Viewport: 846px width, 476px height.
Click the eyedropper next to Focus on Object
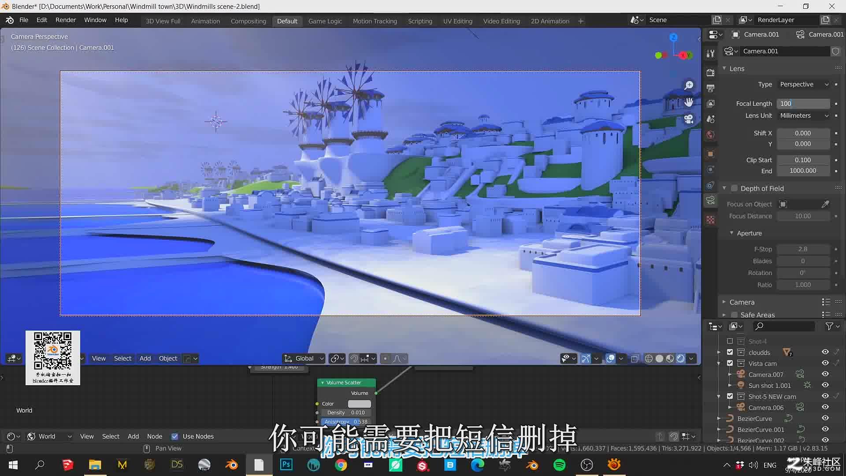(x=825, y=204)
